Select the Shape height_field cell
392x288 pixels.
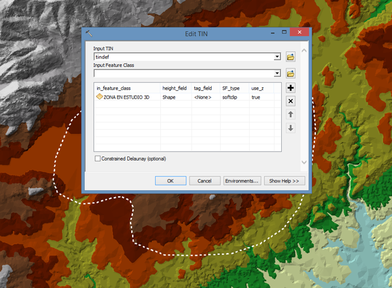coord(169,97)
